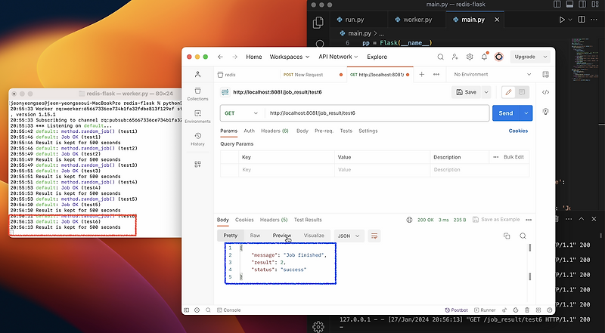Open the request Headers (6) tab
Screen dimensions: 605x333
click(x=275, y=131)
